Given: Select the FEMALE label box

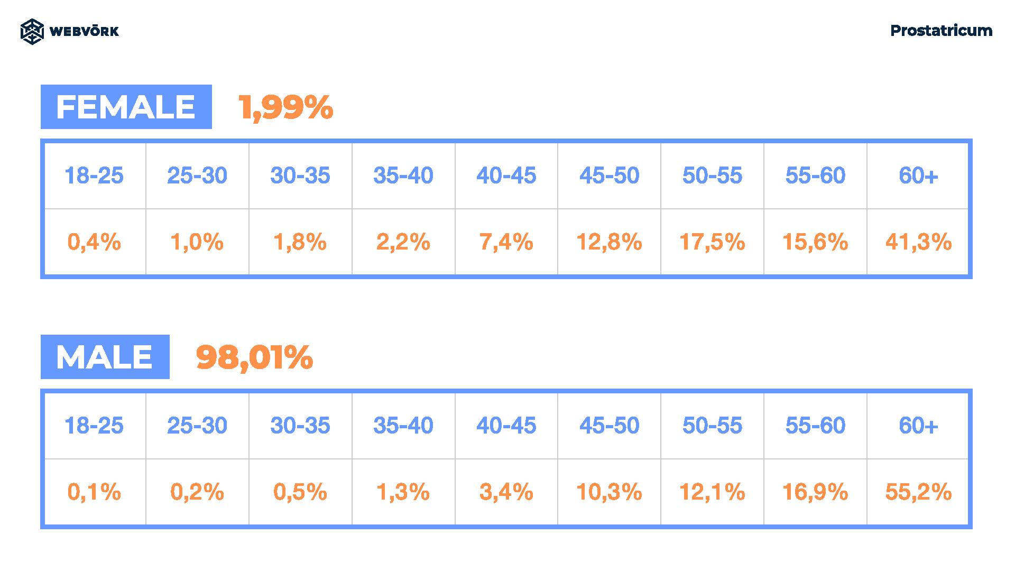Looking at the screenshot, I should [126, 107].
